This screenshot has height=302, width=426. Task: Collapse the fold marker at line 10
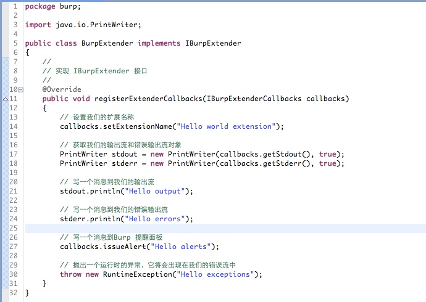tap(20, 89)
